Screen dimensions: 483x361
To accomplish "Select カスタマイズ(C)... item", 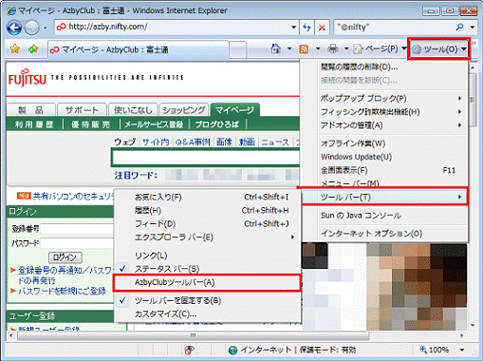I will [x=207, y=314].
